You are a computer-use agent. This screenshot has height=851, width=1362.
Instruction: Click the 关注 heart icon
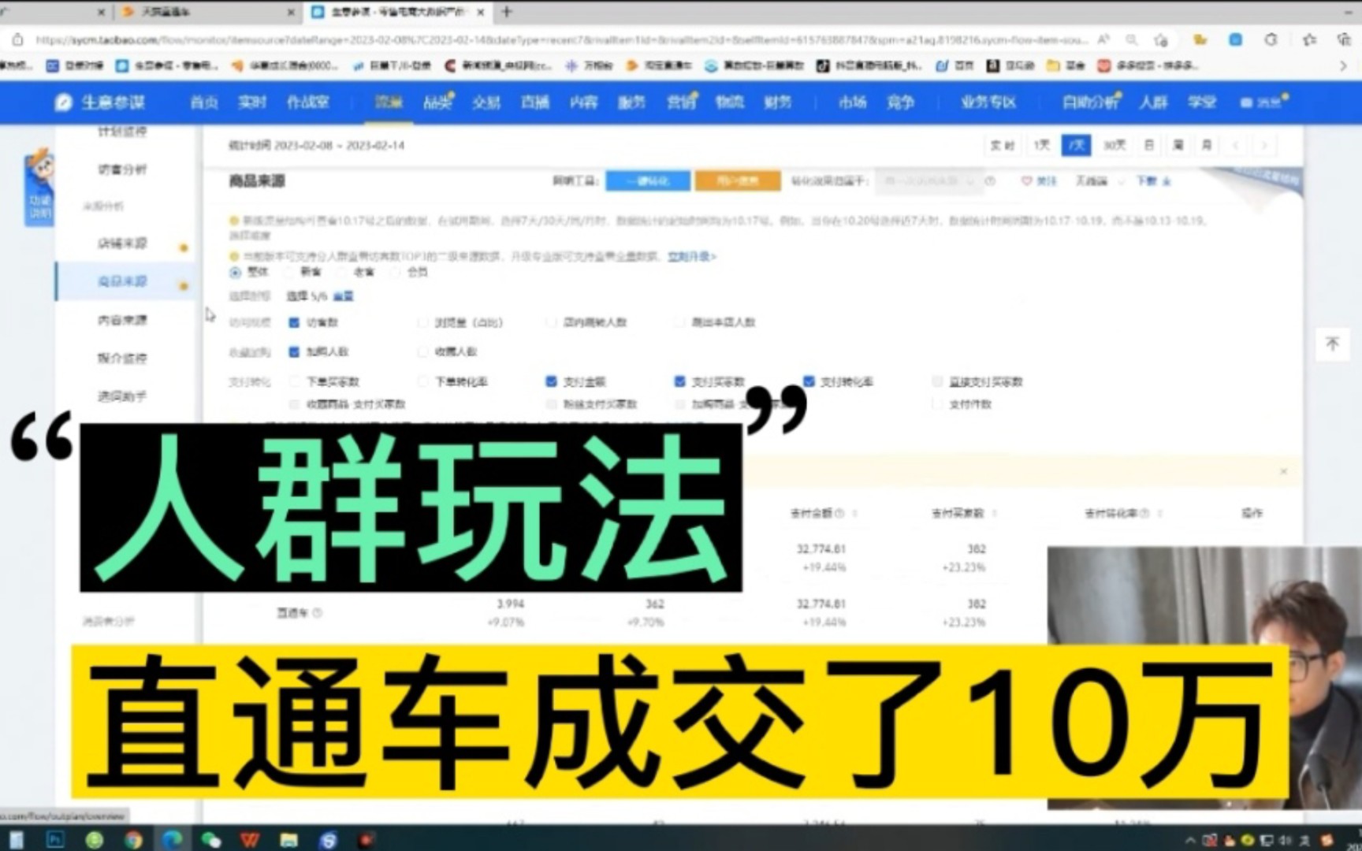(1026, 181)
